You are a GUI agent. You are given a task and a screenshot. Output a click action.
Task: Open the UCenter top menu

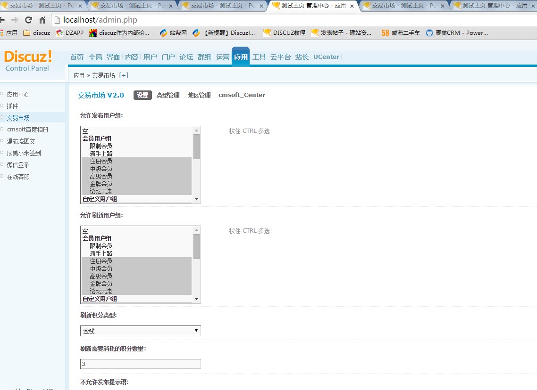pyautogui.click(x=326, y=57)
